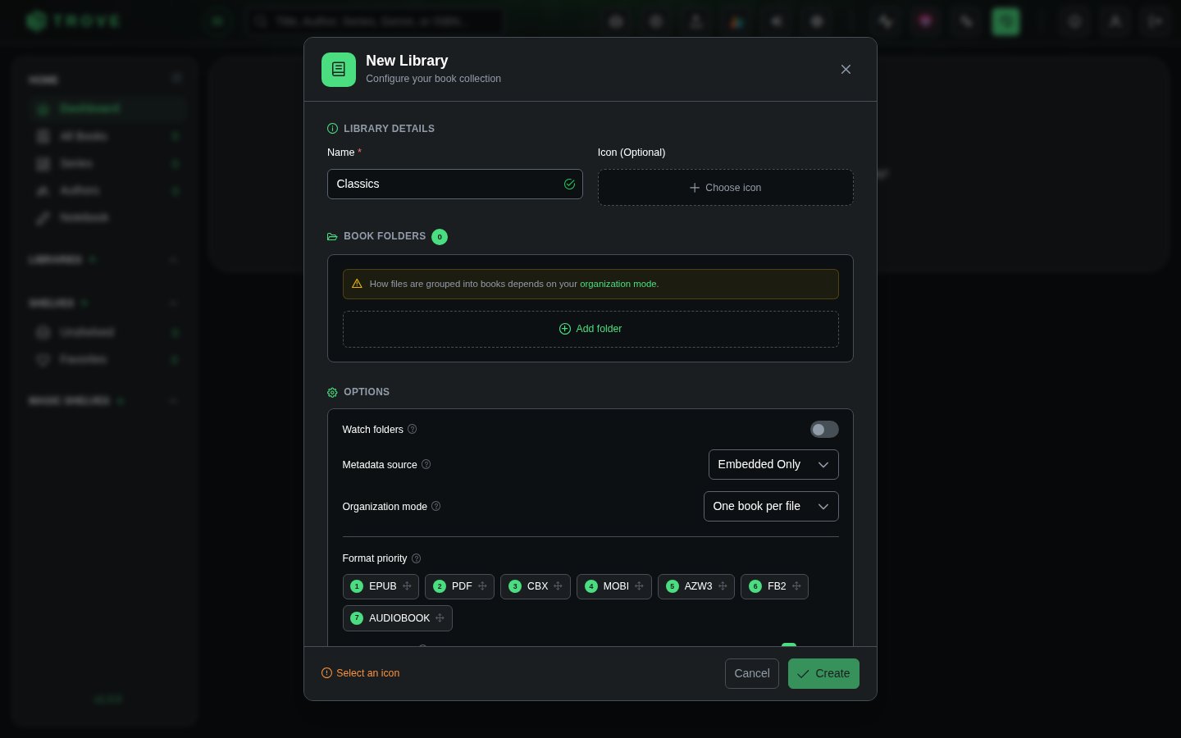Click the drag handle on the CBX chip

click(558, 586)
